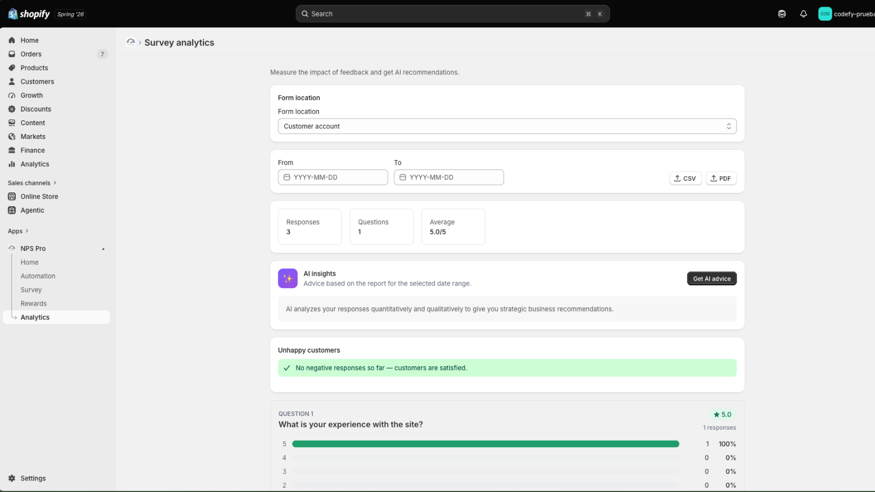Click the Shopify logo
The width and height of the screenshot is (875, 492).
pos(29,14)
